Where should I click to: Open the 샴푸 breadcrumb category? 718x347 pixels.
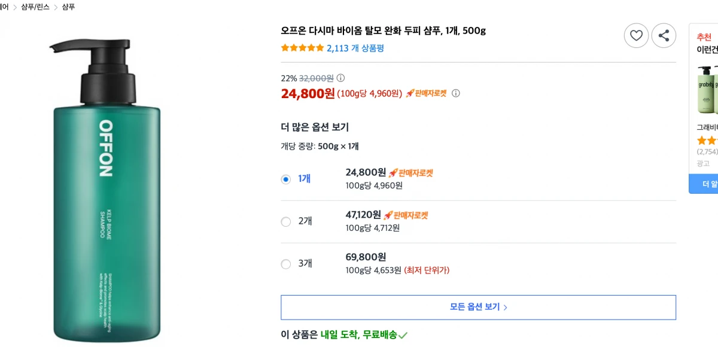pos(68,8)
